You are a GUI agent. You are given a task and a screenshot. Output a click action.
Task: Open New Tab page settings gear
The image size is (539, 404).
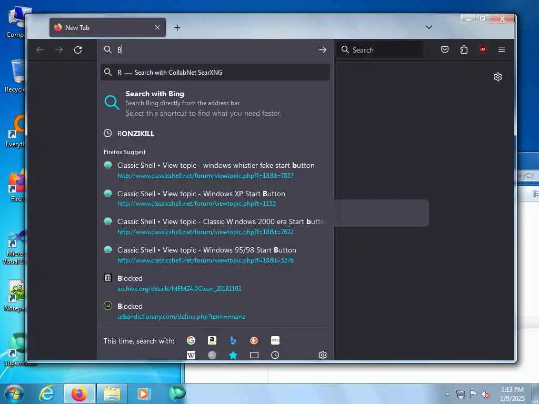click(x=498, y=77)
